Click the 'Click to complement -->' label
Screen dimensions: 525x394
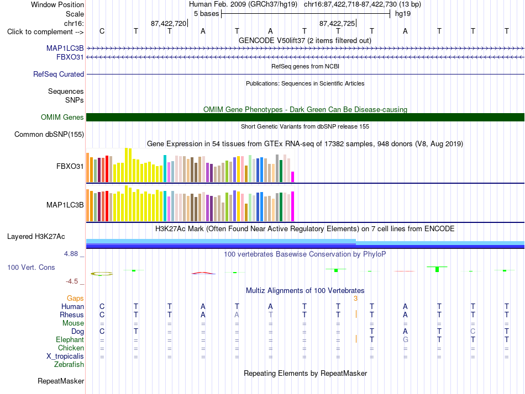(45, 32)
